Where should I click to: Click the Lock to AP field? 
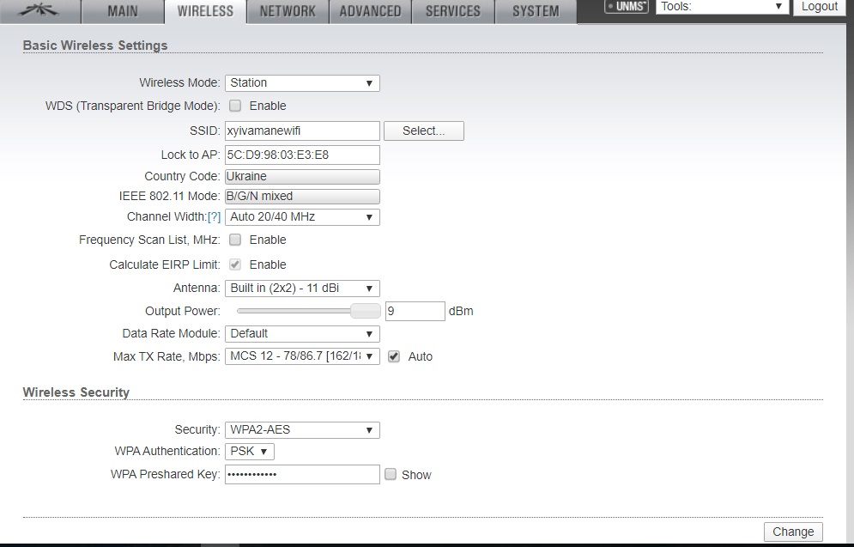pyautogui.click(x=302, y=155)
